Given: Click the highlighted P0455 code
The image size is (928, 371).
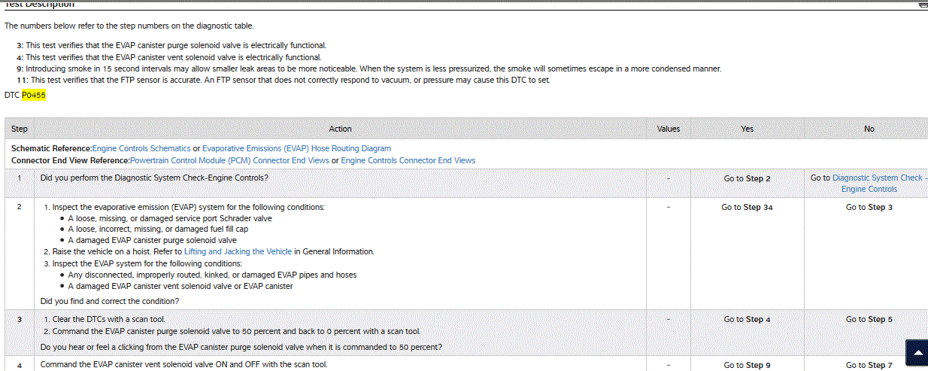Looking at the screenshot, I should 34,96.
